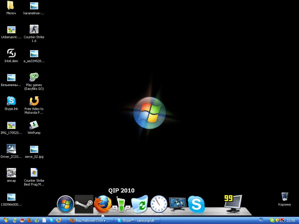This screenshot has width=299, height=224.
Task: Open the Windows orb in the dock
Action: tap(65, 204)
